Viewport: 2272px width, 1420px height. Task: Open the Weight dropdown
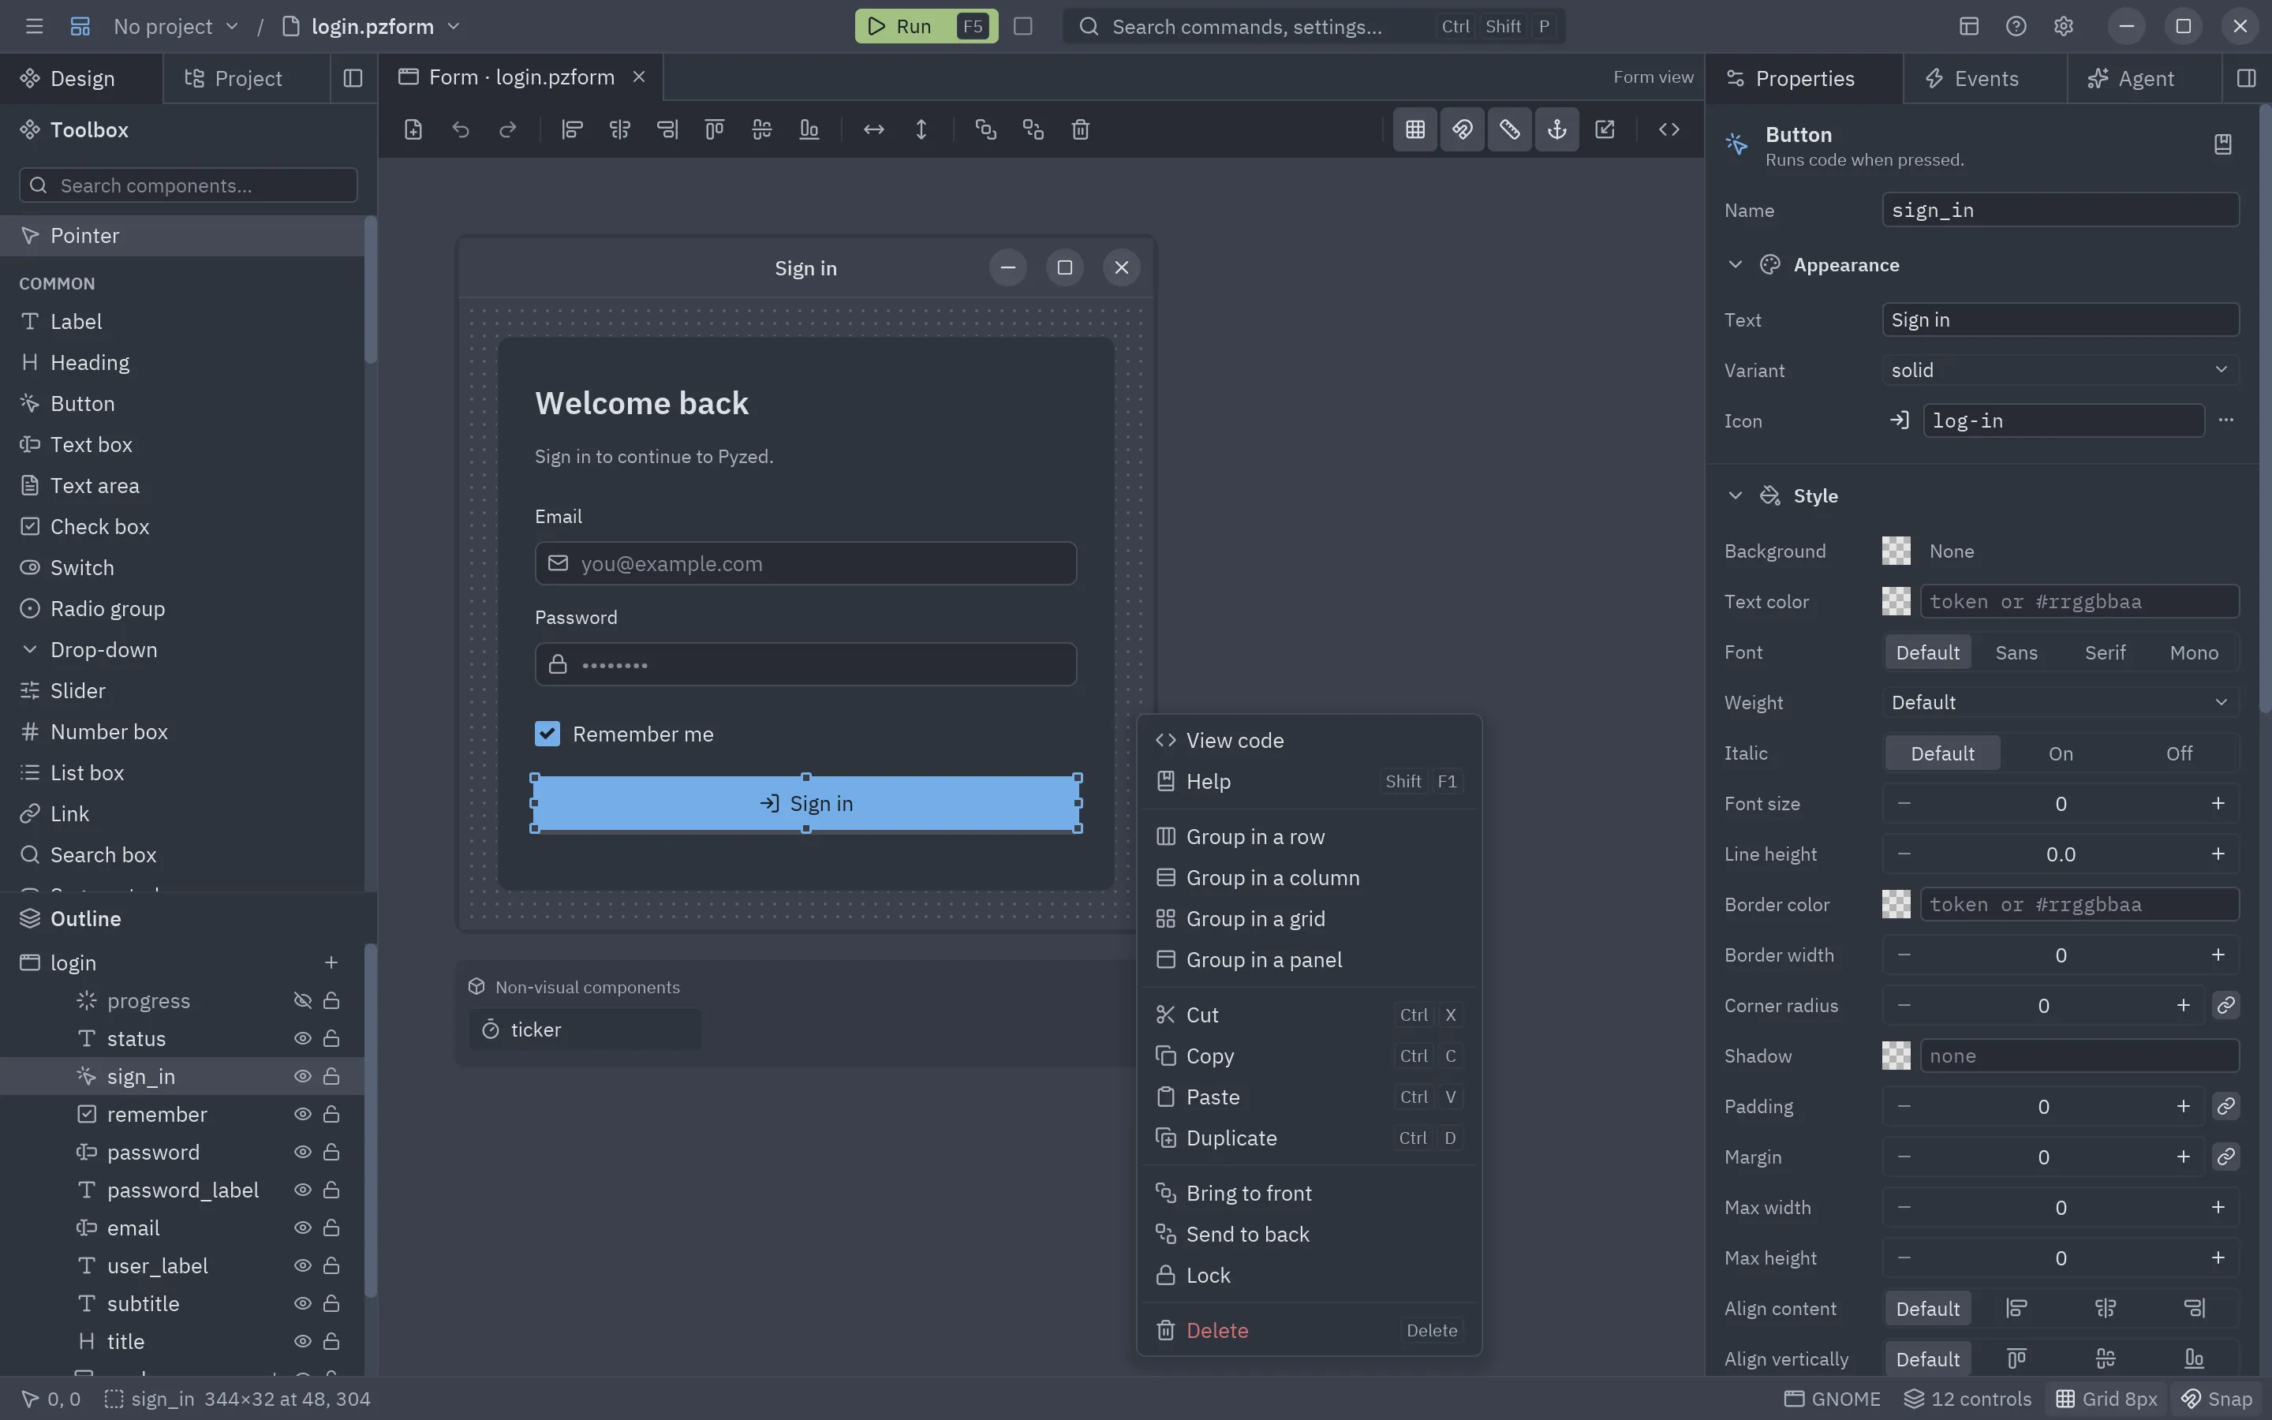2061,702
